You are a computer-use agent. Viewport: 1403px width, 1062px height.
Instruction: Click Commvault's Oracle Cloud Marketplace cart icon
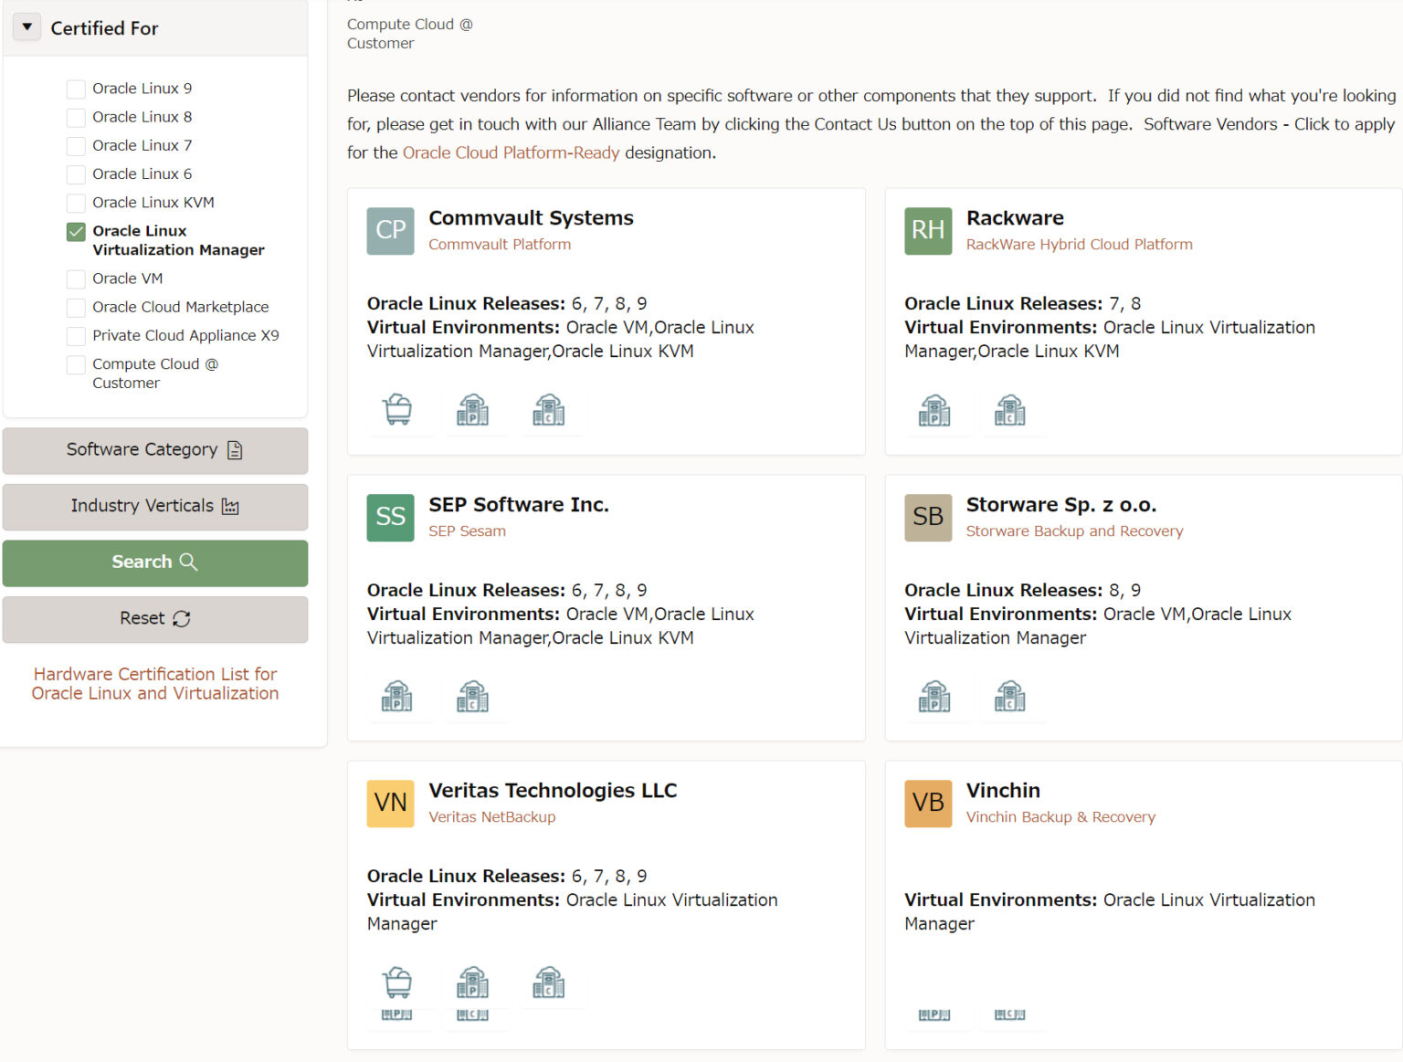coord(397,410)
